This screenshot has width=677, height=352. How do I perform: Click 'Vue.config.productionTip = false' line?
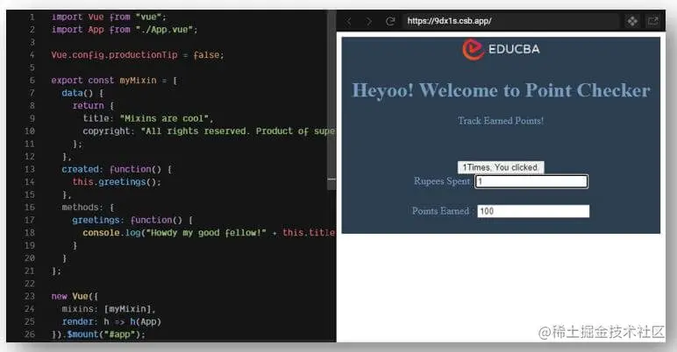[x=138, y=55]
